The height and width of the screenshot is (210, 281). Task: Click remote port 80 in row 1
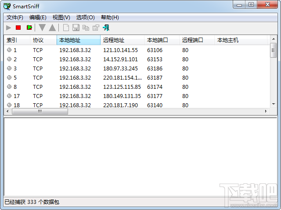[185, 50]
